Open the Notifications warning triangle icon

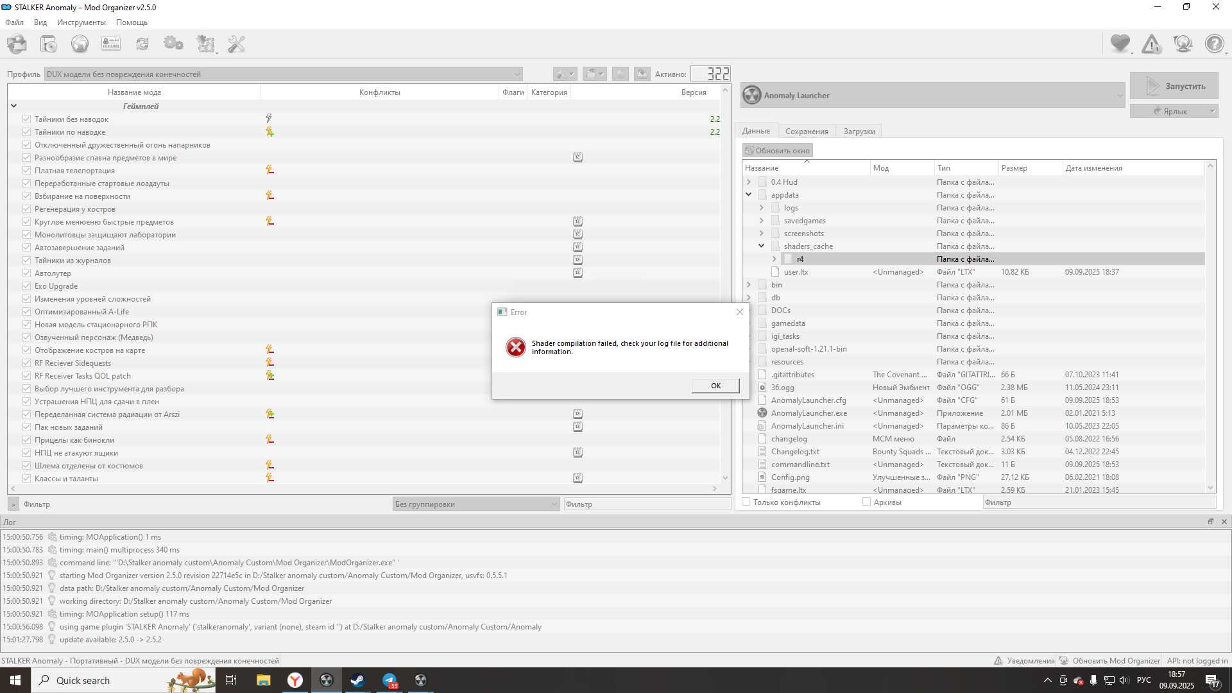(x=1152, y=44)
